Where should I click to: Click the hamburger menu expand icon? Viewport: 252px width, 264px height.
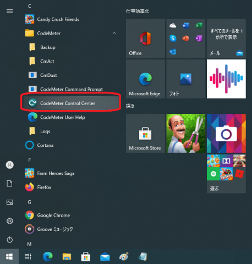(9, 11)
